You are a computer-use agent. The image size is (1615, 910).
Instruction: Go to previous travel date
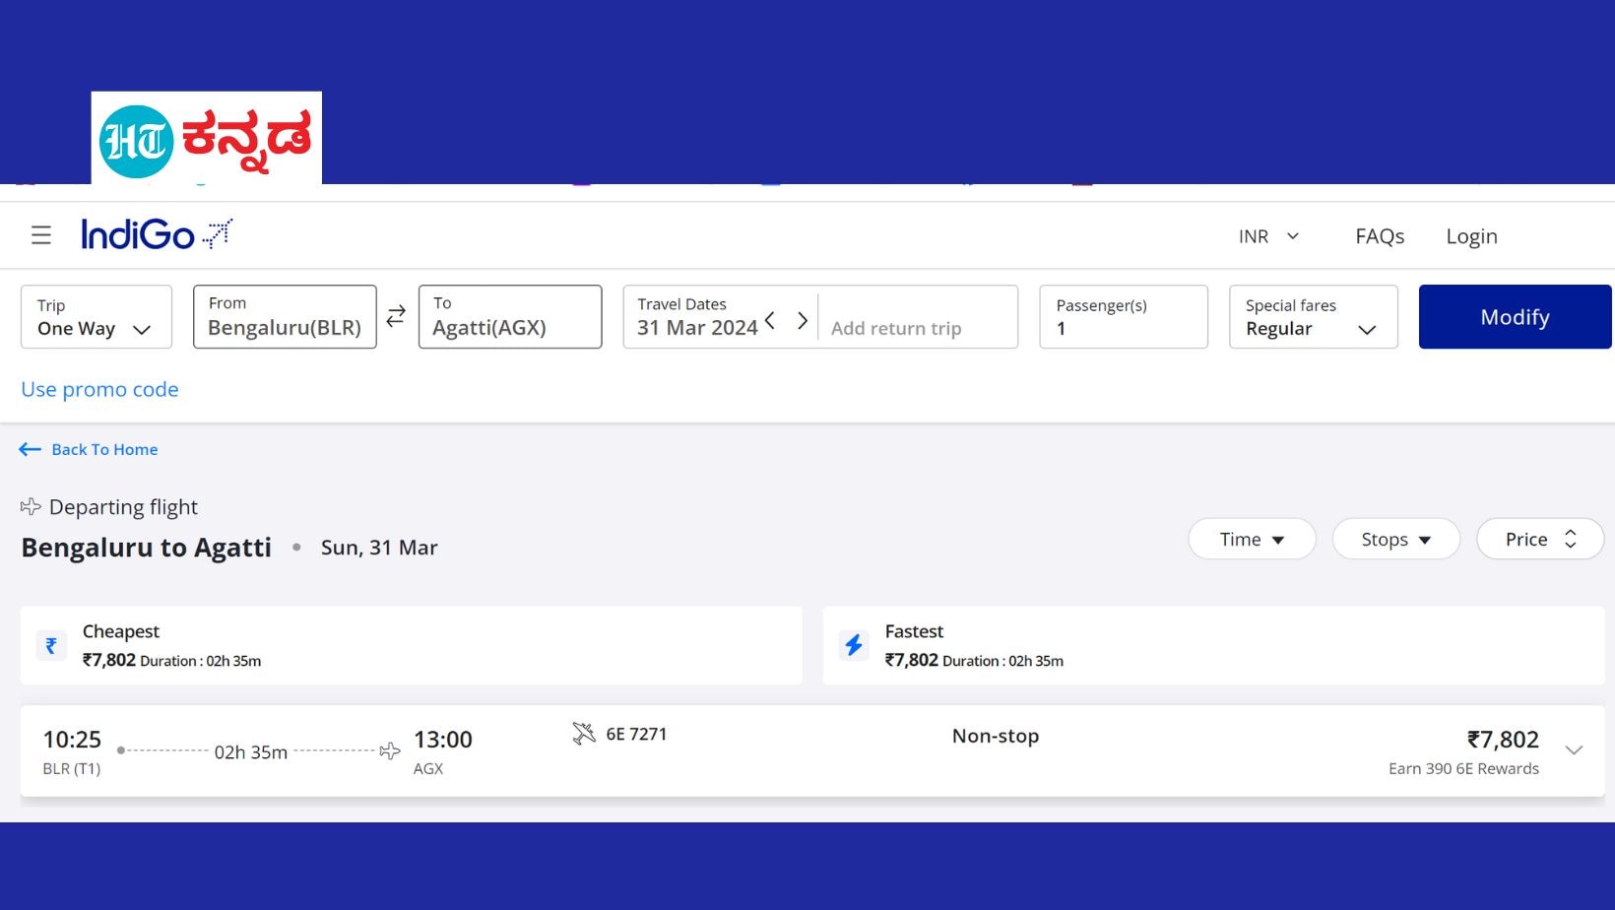[770, 321]
